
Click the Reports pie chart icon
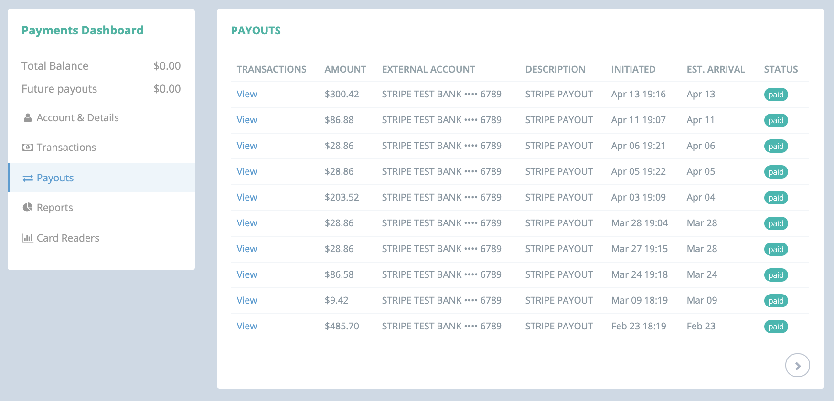(x=28, y=208)
